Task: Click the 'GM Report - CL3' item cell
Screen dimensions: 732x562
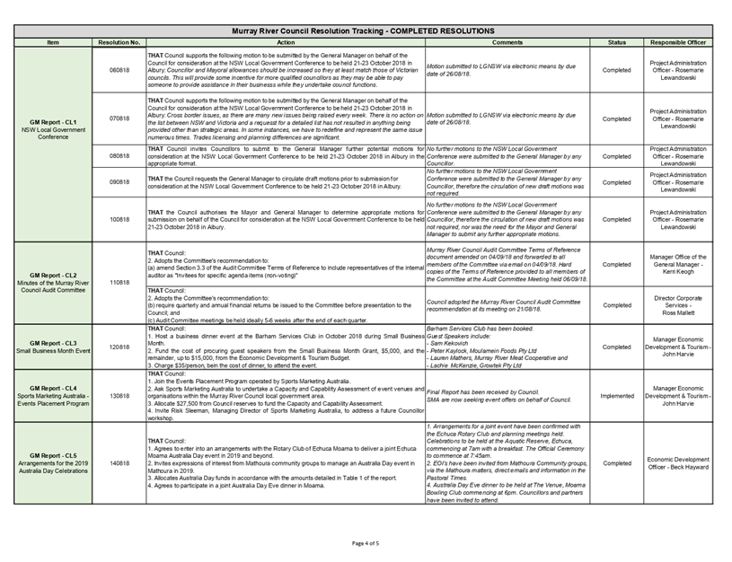Action: pos(53,347)
